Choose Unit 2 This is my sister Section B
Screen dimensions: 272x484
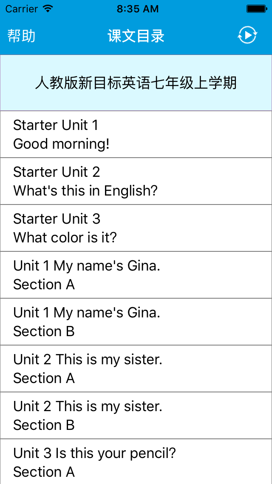[x=136, y=416]
